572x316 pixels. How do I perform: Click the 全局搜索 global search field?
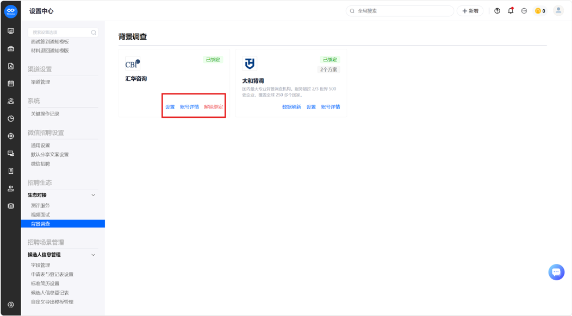click(400, 11)
